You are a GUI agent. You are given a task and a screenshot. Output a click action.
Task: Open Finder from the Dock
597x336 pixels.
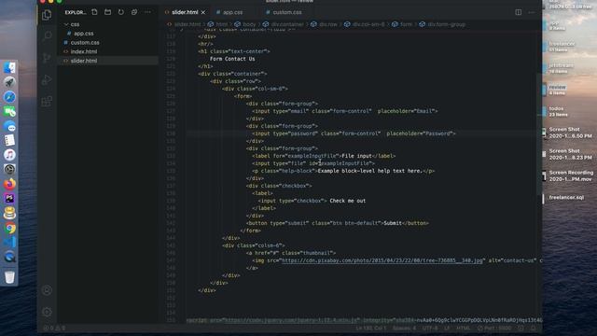pyautogui.click(x=9, y=68)
